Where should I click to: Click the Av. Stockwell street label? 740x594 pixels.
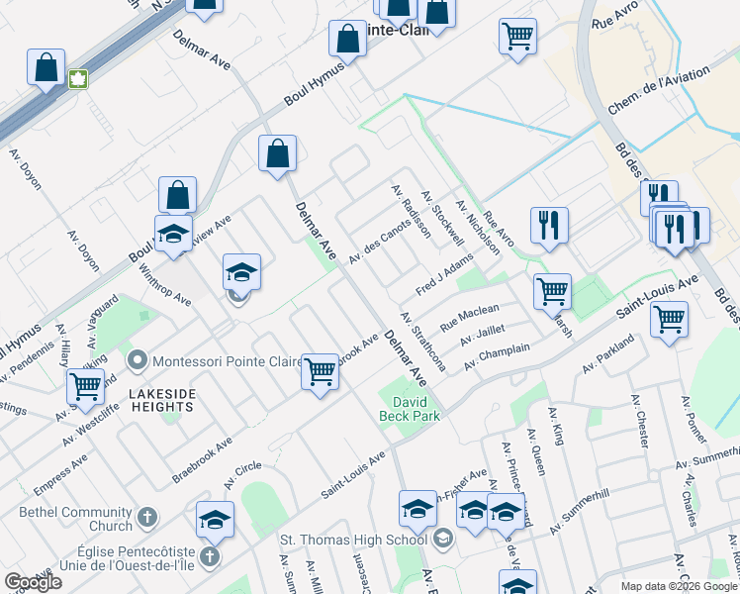[442, 218]
